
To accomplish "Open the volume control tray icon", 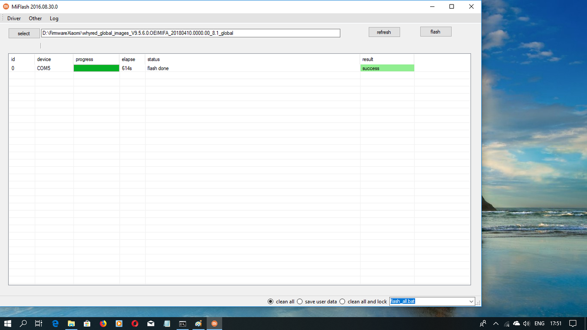I will pos(526,324).
